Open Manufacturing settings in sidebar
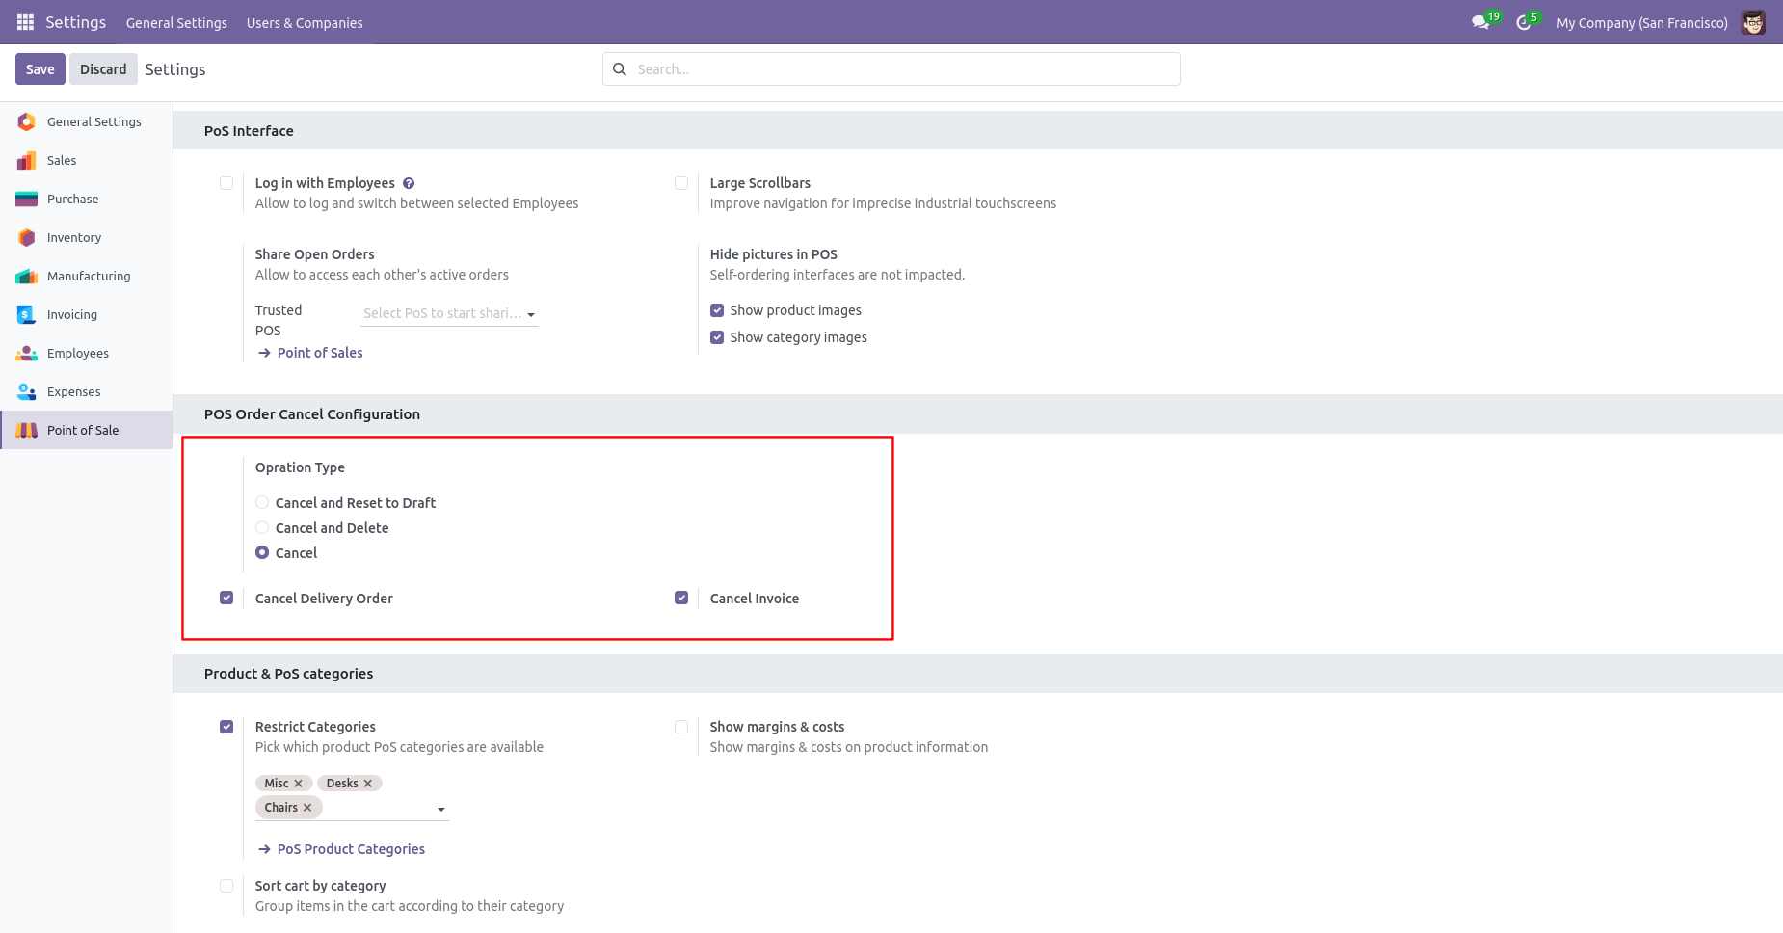1783x933 pixels. 87,276
